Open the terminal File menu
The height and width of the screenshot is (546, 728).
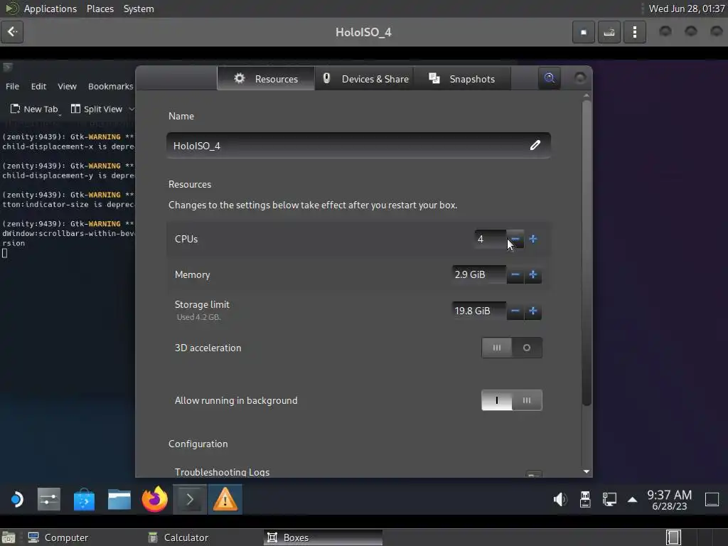pyautogui.click(x=12, y=86)
